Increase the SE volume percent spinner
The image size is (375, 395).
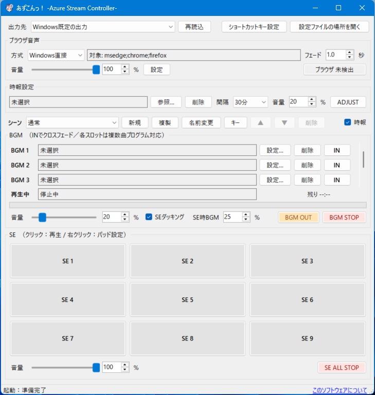(x=125, y=365)
